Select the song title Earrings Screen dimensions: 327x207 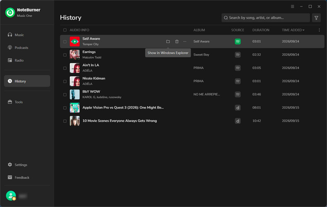coord(89,52)
